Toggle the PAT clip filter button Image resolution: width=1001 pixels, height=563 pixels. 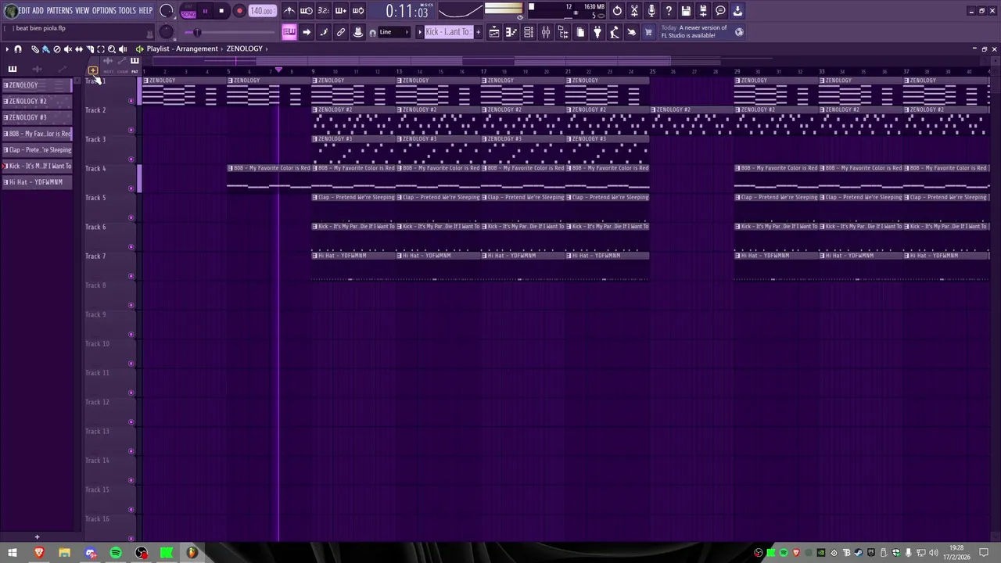[135, 71]
